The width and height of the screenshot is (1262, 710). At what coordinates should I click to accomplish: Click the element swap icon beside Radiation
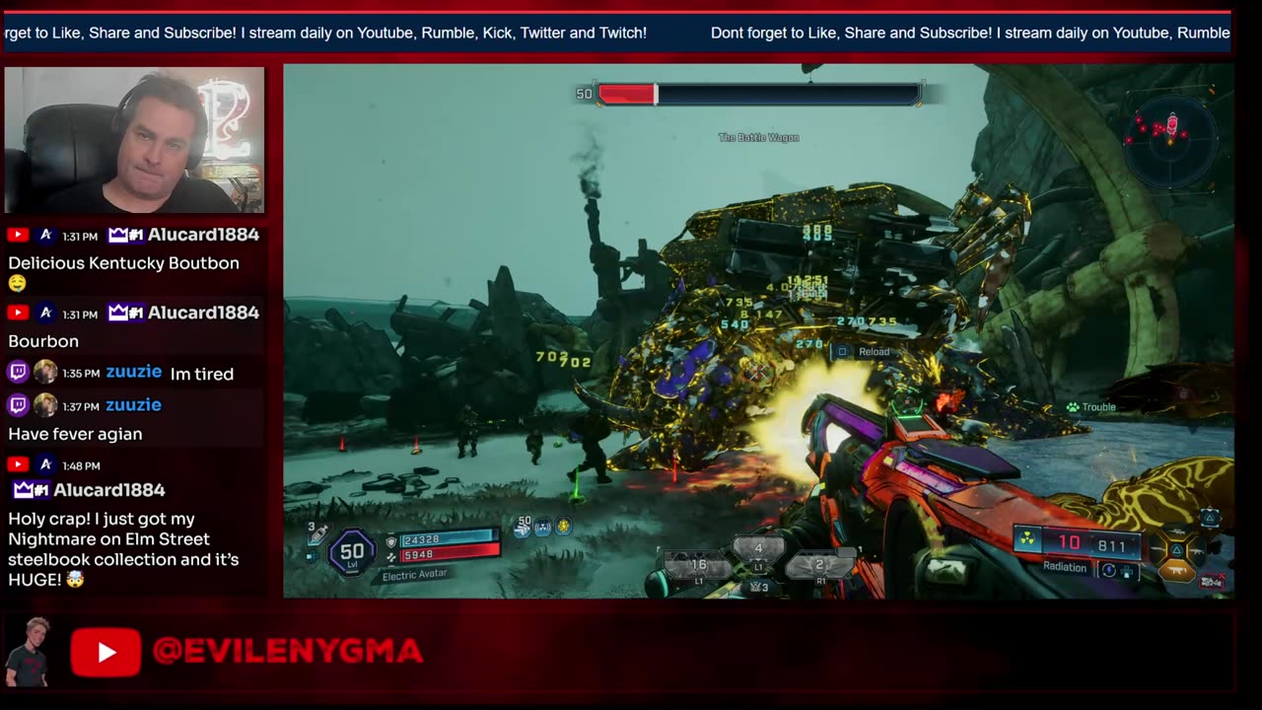point(1108,570)
